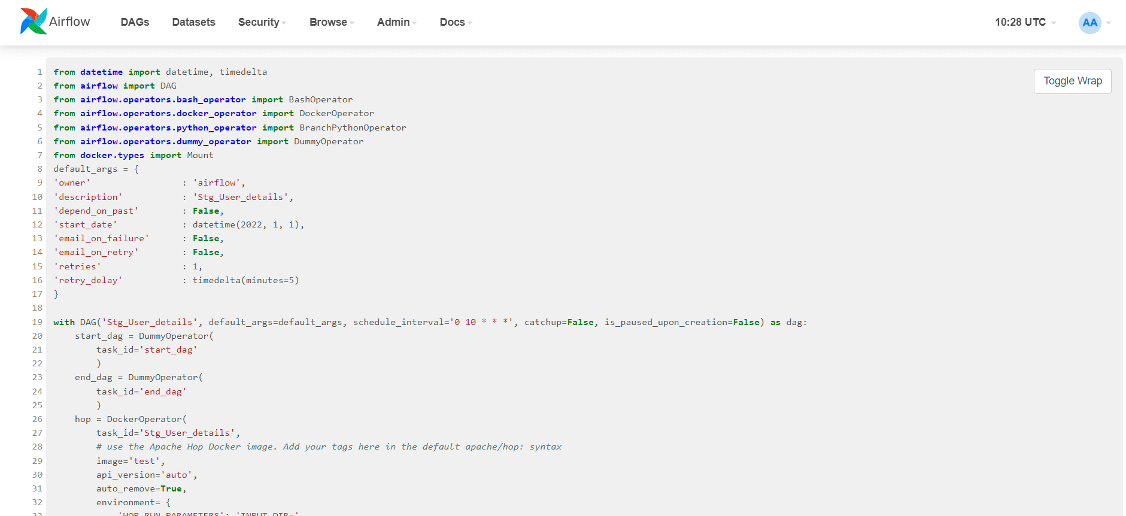Open the Browse dropdown menu
This screenshot has height=516, width=1126.
331,22
